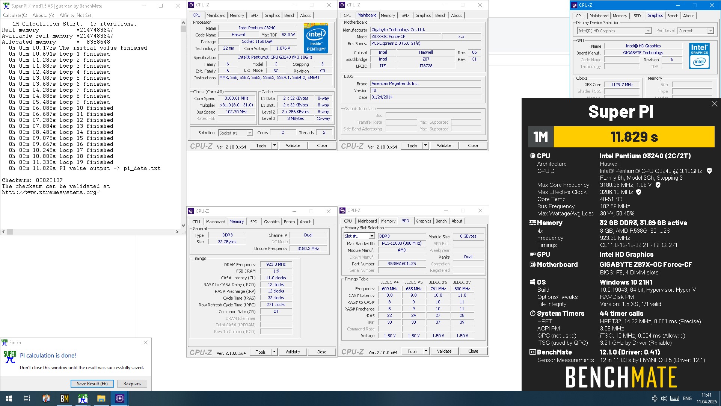
Task: Click the Закрыть button in Finish dialog
Action: click(132, 384)
